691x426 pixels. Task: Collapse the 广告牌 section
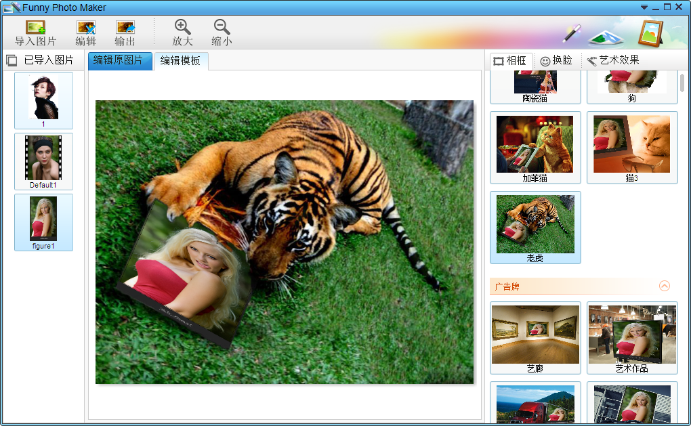coord(664,286)
